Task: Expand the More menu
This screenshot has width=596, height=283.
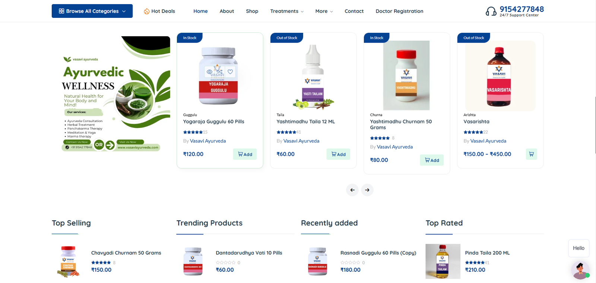Action: pyautogui.click(x=324, y=11)
